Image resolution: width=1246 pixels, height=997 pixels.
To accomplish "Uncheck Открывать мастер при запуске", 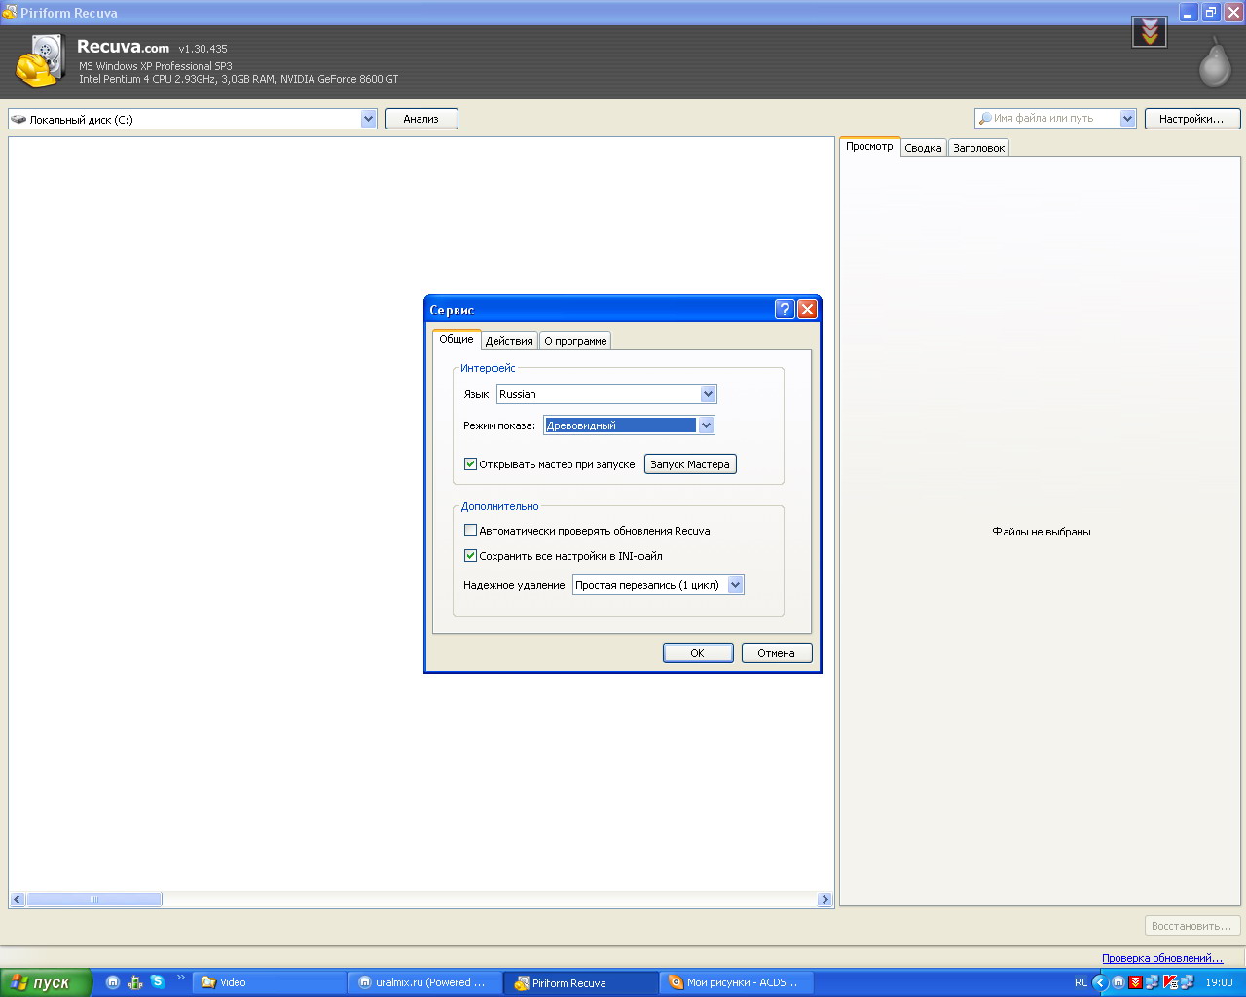I will [x=470, y=464].
